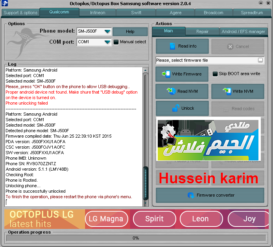Click the Cancel X icon
This screenshot has height=247, width=273.
pos(230,47)
